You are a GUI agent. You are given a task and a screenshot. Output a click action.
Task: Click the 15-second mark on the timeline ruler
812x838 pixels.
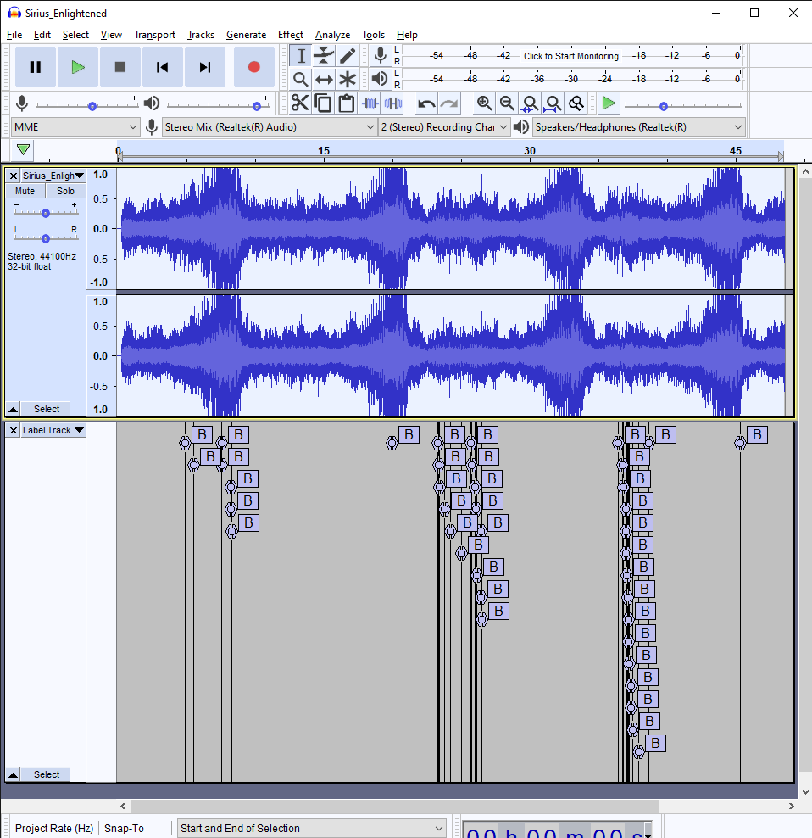tap(324, 151)
